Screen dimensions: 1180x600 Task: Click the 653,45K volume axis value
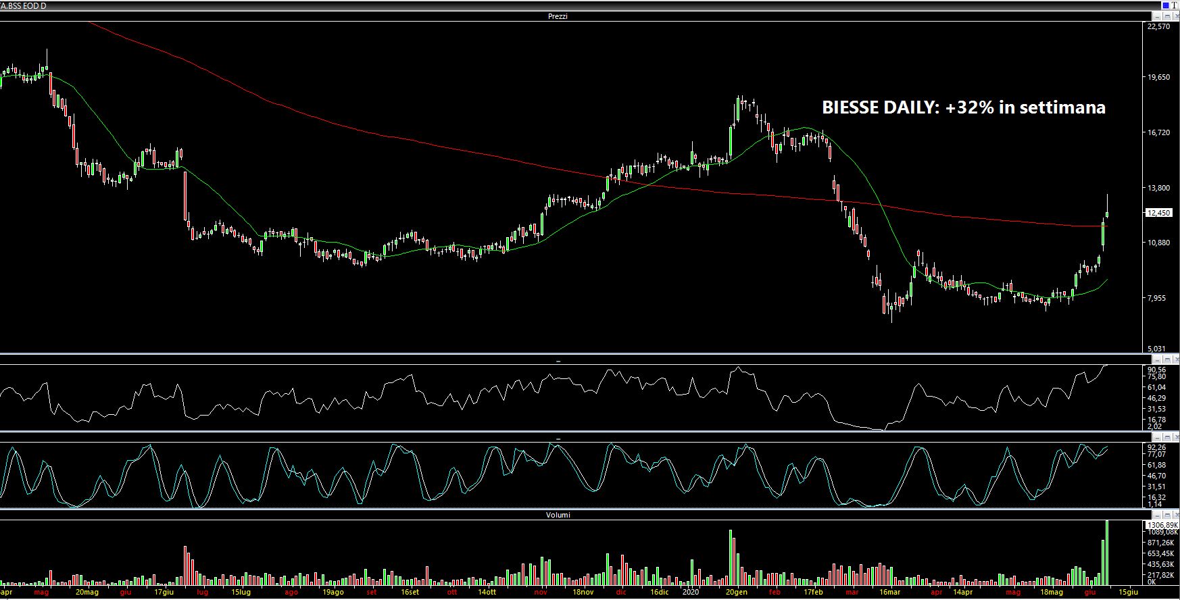point(1160,553)
